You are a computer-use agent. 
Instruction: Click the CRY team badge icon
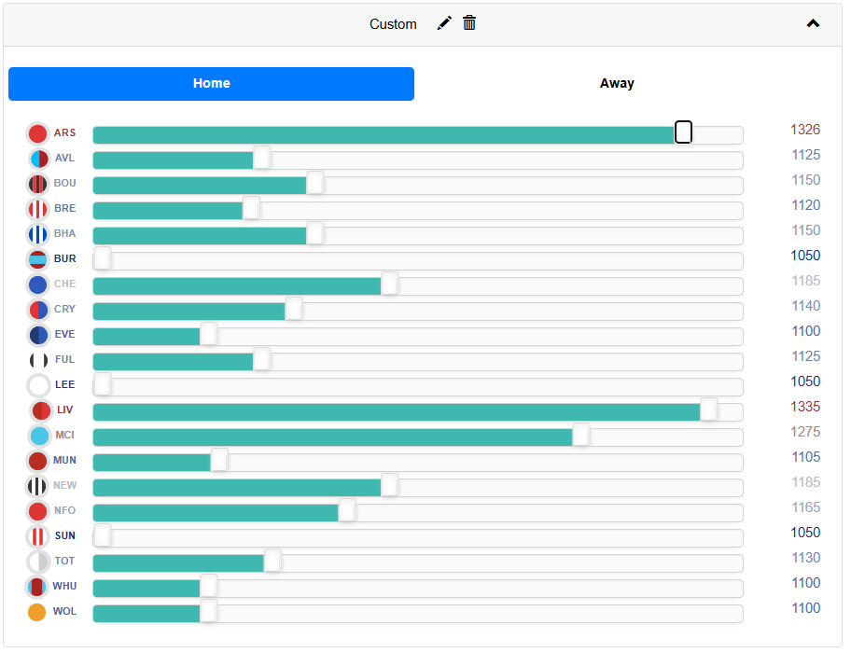coord(38,310)
